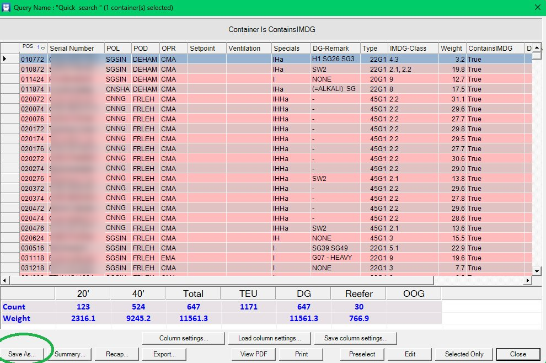
Task: Click Load column settings button
Action: click(x=269, y=338)
